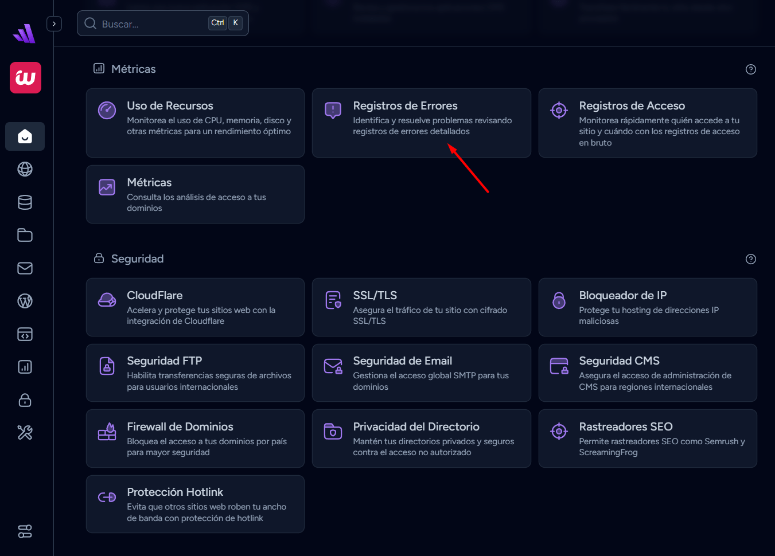Open Protección Hotlink
775x556 pixels.
(195, 504)
